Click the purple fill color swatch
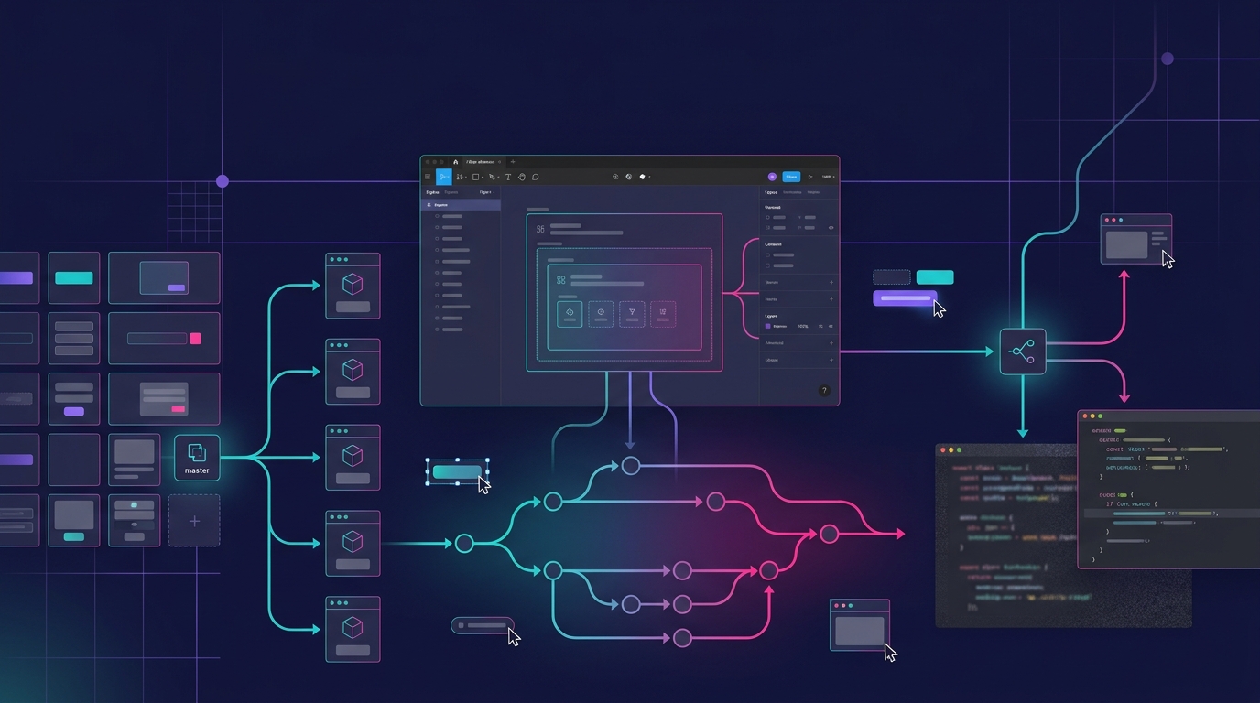The image size is (1260, 703). tap(767, 326)
